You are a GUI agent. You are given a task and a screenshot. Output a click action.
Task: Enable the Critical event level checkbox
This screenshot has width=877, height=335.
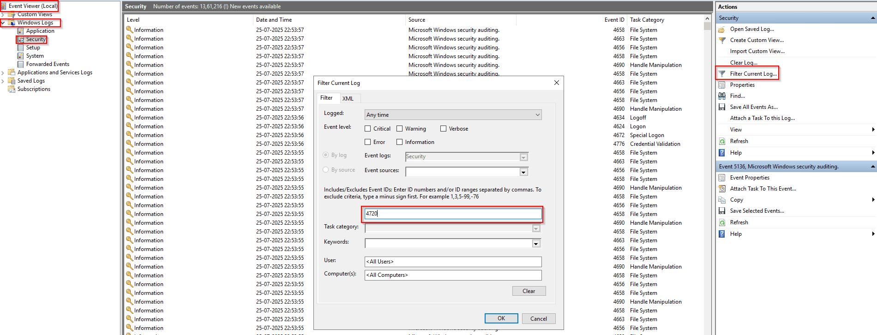pos(368,129)
